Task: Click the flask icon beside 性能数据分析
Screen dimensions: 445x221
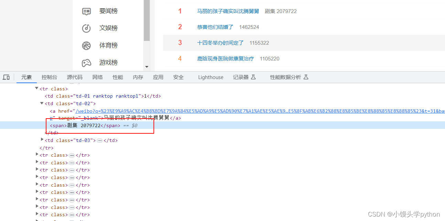Action: (x=306, y=77)
